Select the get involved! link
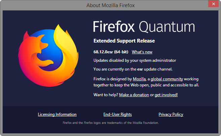Image resolution: width=221 pixels, height=136 pixels. click(166, 95)
